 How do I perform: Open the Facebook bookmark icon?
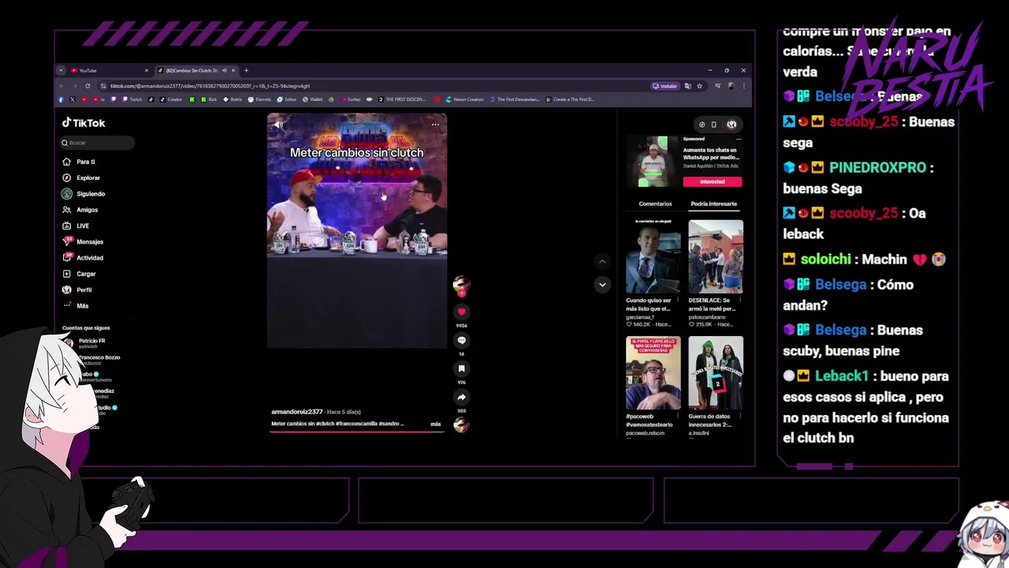point(61,99)
